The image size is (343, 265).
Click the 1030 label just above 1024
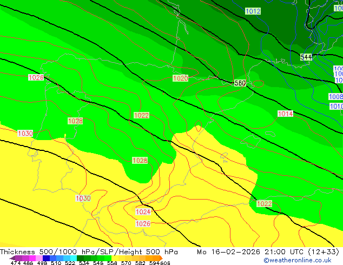tap(83, 198)
